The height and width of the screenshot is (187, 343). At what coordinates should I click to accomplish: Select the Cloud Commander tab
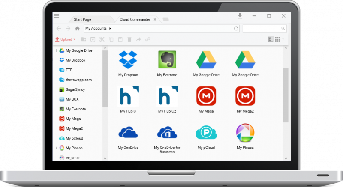[x=135, y=19]
